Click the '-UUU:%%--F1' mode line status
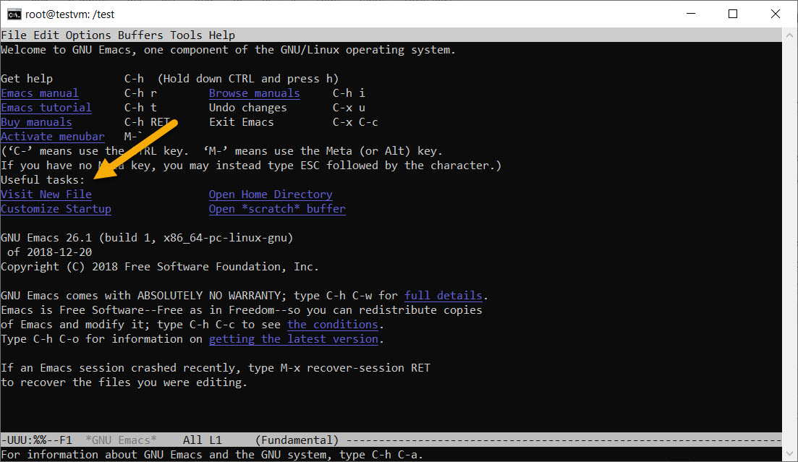The height and width of the screenshot is (462, 798). (37, 440)
